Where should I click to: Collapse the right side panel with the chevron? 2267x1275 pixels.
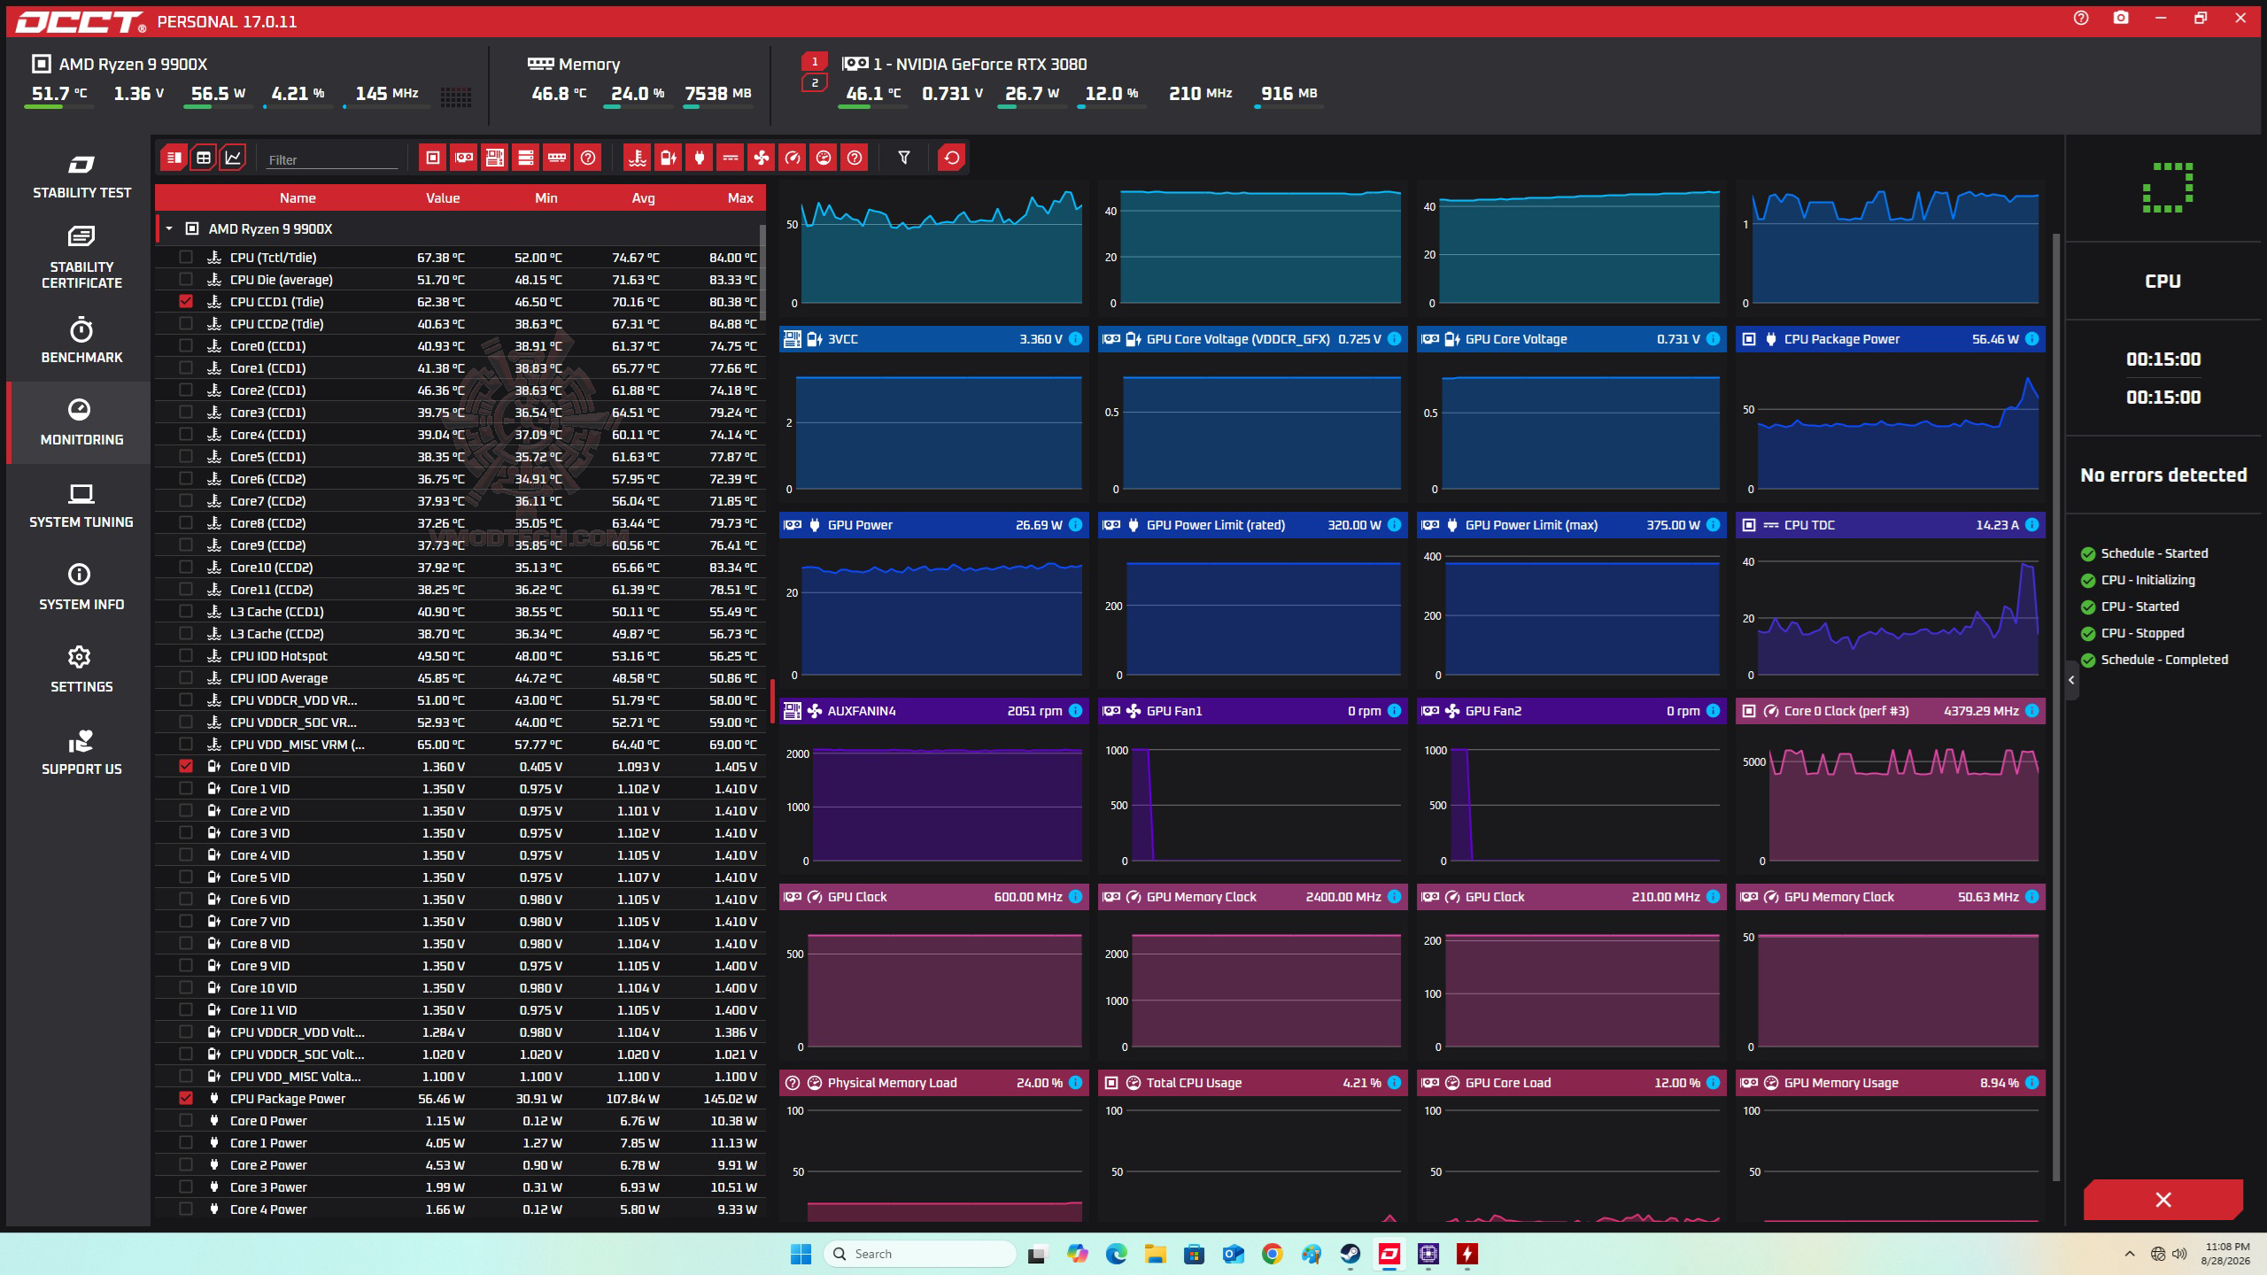(x=2071, y=680)
